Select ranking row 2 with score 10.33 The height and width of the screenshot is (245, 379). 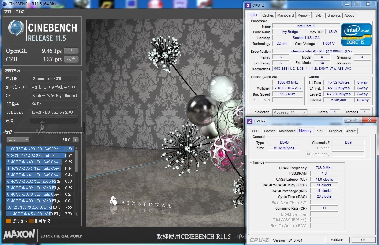click(x=39, y=156)
